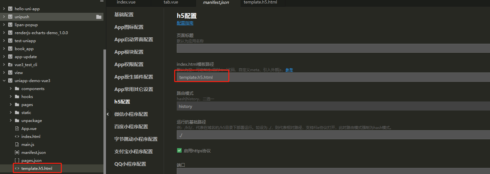Switch to the template.h5.html tab
The image size is (490, 174).
click(260, 2)
